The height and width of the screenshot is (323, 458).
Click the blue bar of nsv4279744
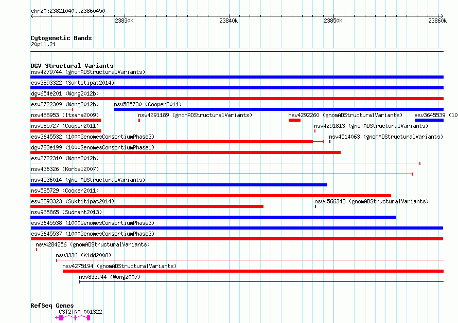(x=237, y=77)
